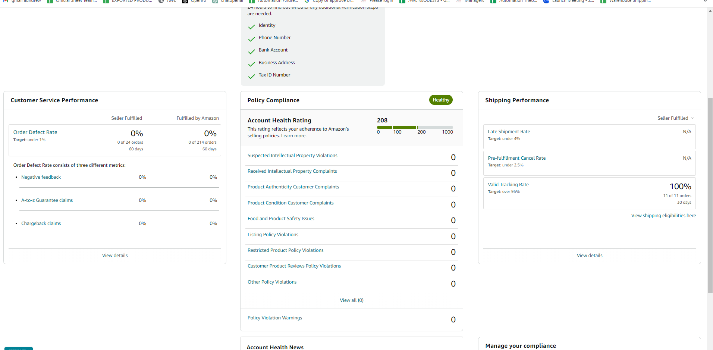The image size is (713, 350).
Task: Open the Seller Fulfilled dropdown in Shipping Performance
Action: coord(675,118)
